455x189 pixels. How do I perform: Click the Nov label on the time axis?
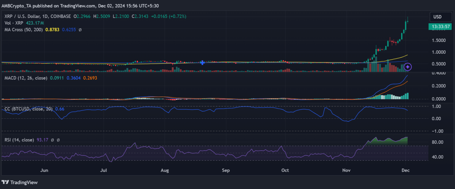coord(347,170)
